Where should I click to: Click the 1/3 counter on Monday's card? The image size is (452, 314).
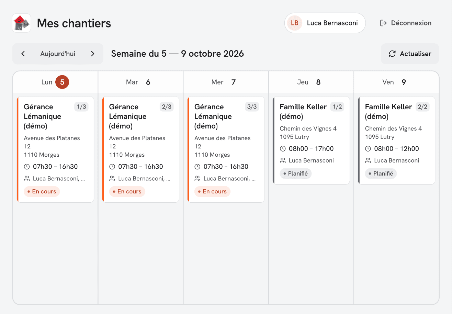[81, 107]
